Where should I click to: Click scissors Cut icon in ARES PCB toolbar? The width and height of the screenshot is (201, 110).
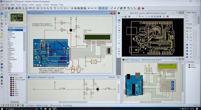coord(146,17)
